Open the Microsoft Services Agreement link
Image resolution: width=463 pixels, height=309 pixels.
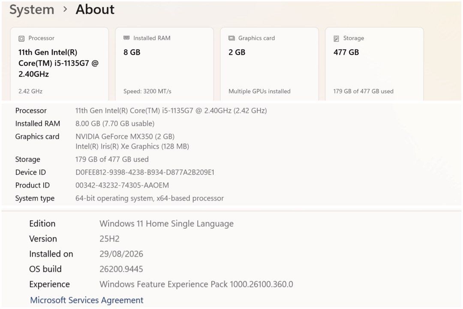pos(87,300)
